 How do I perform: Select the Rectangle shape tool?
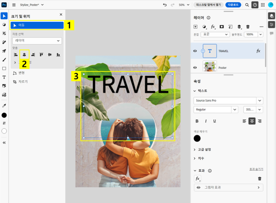(4, 68)
